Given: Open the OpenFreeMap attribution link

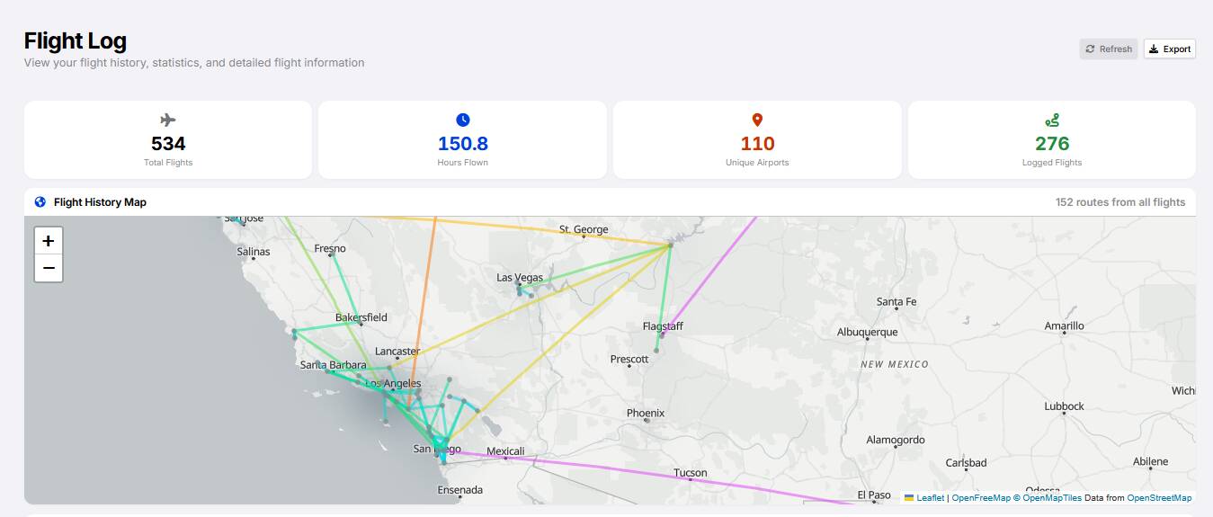Looking at the screenshot, I should (x=980, y=497).
